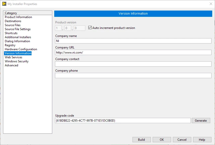
Task: Click the Build button
Action: tap(142, 139)
